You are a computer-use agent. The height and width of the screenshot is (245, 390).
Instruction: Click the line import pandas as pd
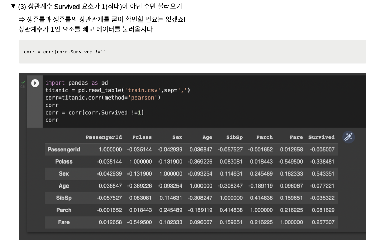(x=76, y=83)
